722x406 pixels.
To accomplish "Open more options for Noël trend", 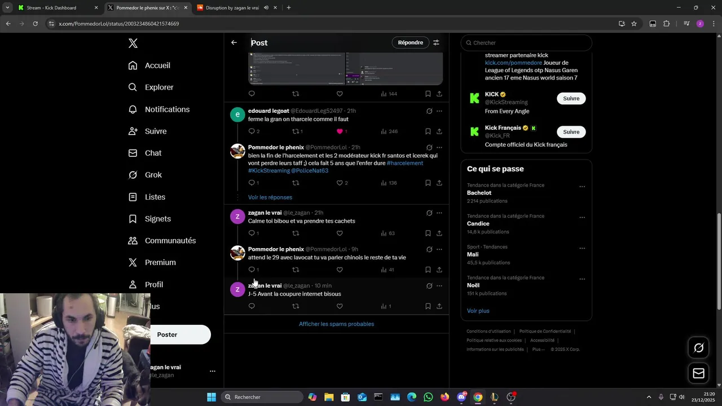I will click(x=582, y=279).
